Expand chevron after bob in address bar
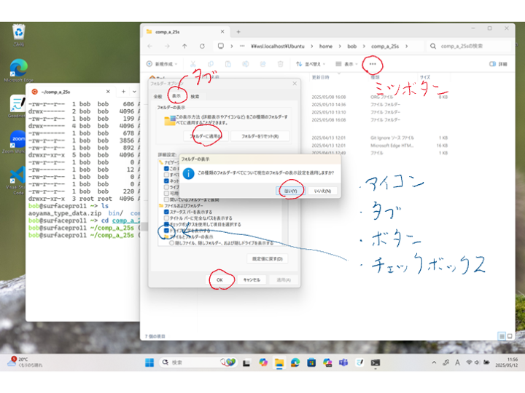The width and height of the screenshot is (525, 393). pyautogui.click(x=364, y=46)
